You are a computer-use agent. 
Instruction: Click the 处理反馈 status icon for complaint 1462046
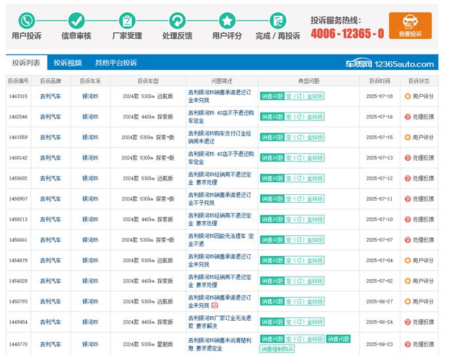(408, 117)
